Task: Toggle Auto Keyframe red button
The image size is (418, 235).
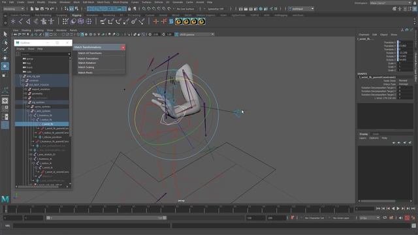Action: (407, 218)
